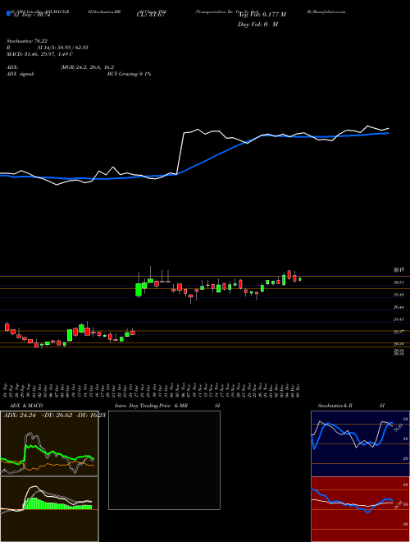
Task: Click the 30.51 price axis label
Action: (x=399, y=282)
